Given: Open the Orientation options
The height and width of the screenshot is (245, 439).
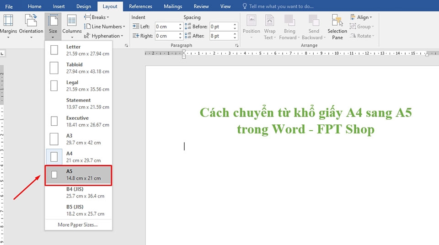Looking at the screenshot, I should [31, 26].
